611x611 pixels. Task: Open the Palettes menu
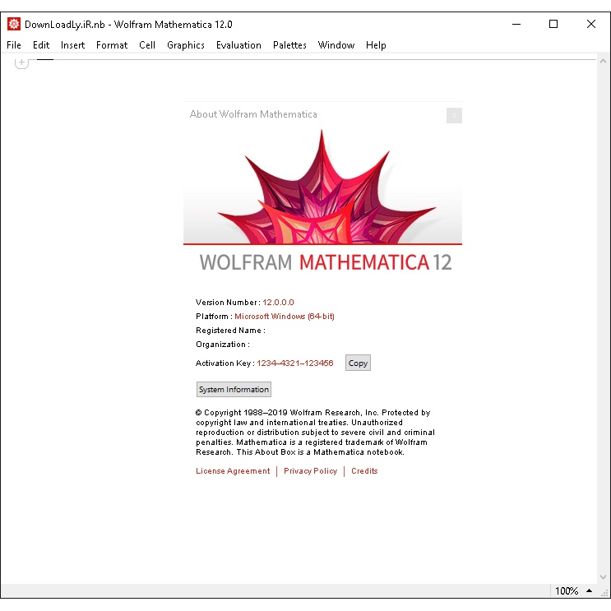click(289, 45)
